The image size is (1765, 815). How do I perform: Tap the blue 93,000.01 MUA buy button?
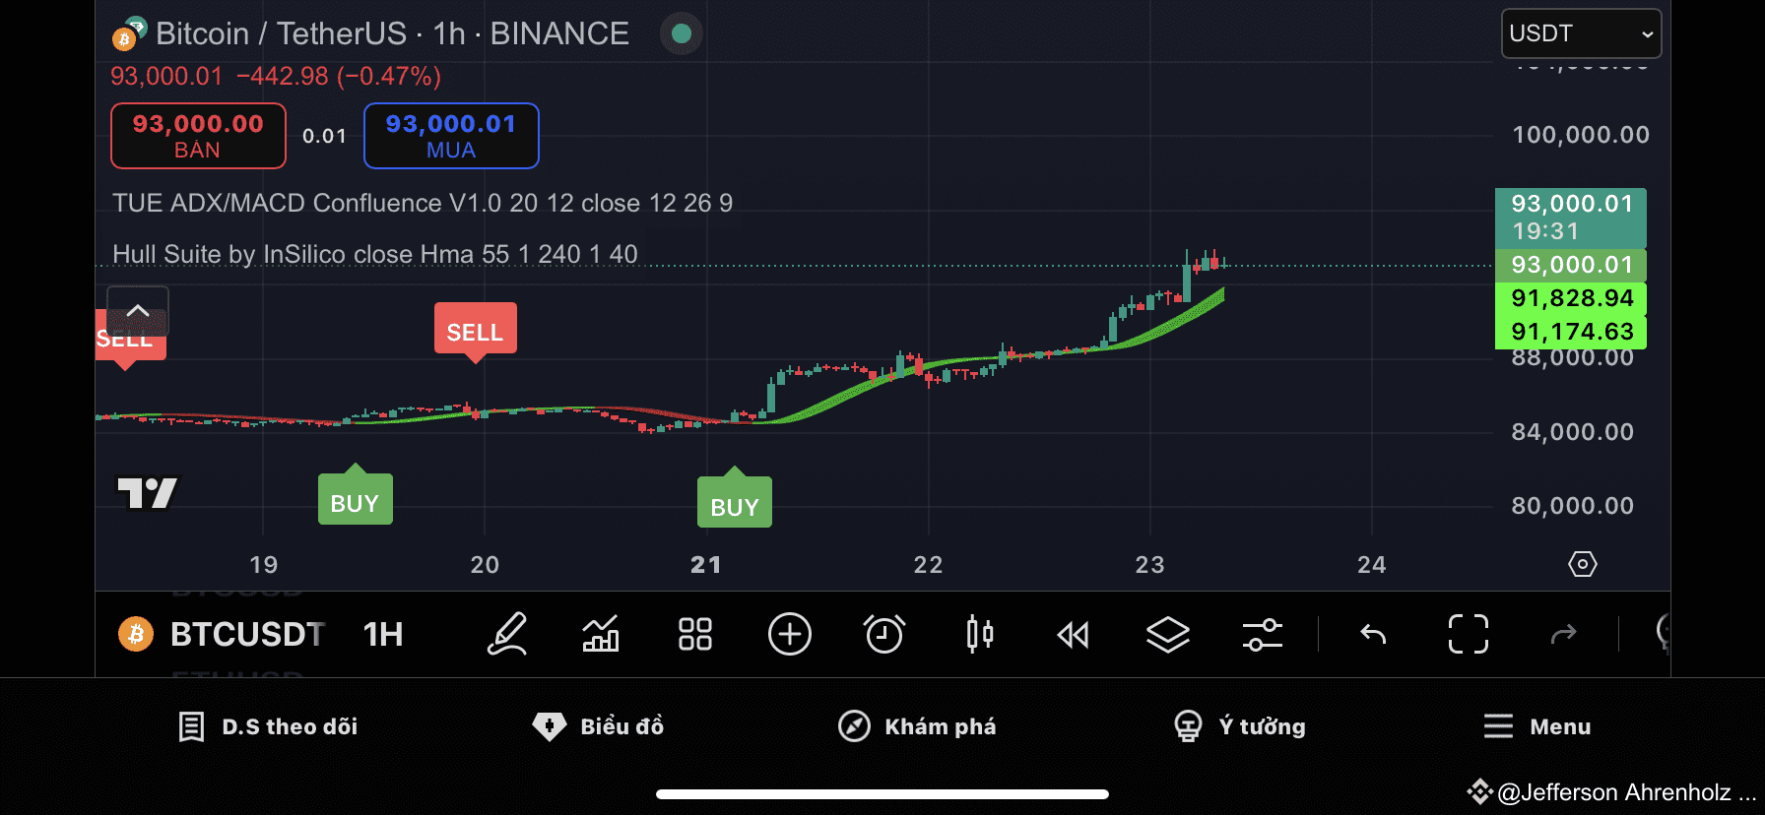[451, 136]
